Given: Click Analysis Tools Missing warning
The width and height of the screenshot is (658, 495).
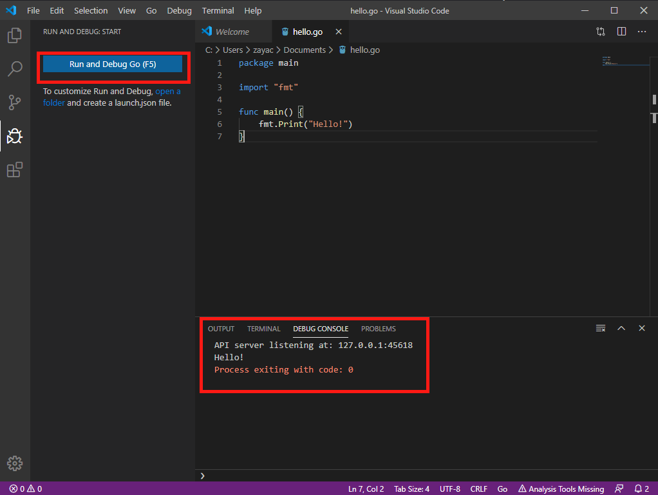Looking at the screenshot, I should 561,489.
